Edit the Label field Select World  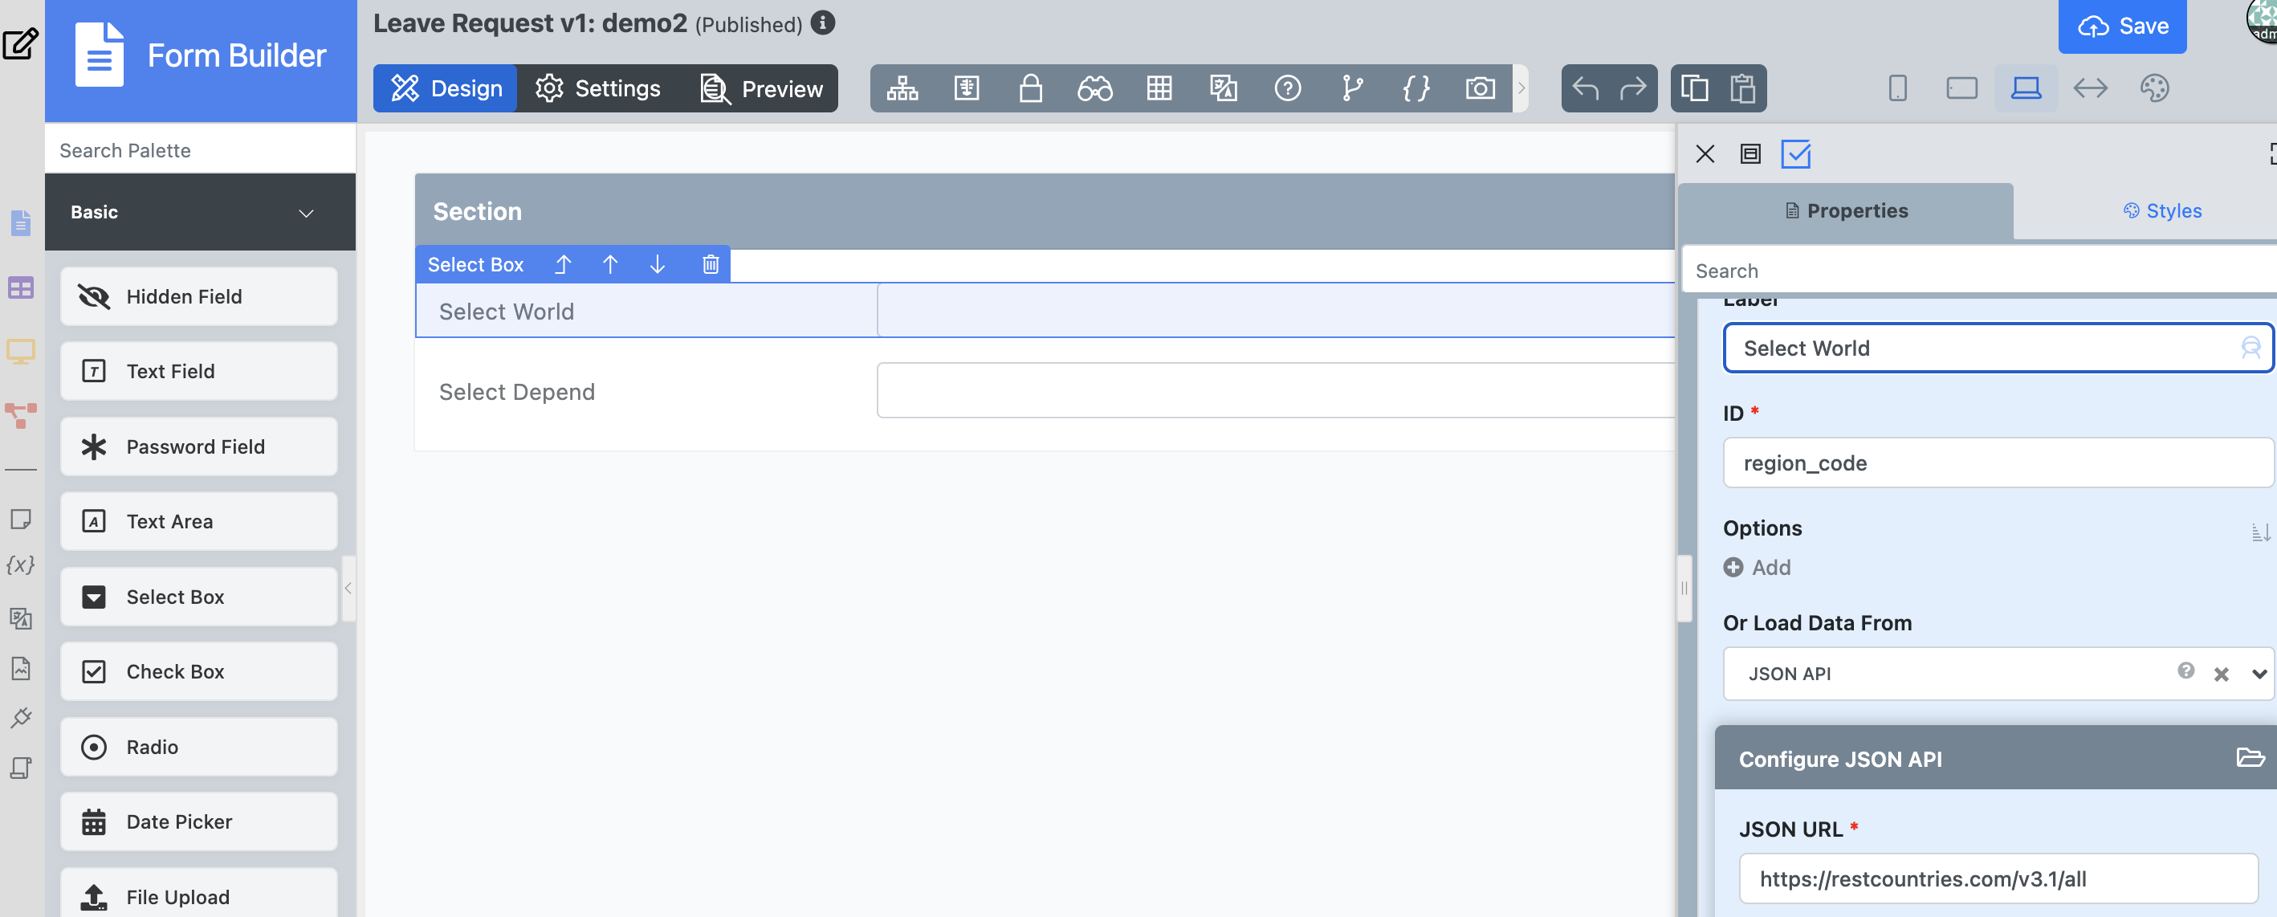pos(1998,348)
